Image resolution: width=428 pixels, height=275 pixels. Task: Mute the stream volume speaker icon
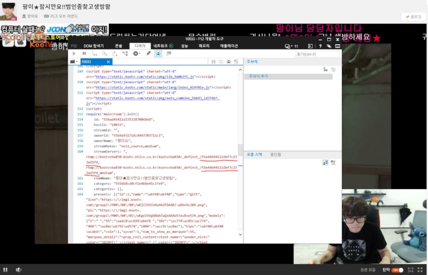click(x=18, y=270)
